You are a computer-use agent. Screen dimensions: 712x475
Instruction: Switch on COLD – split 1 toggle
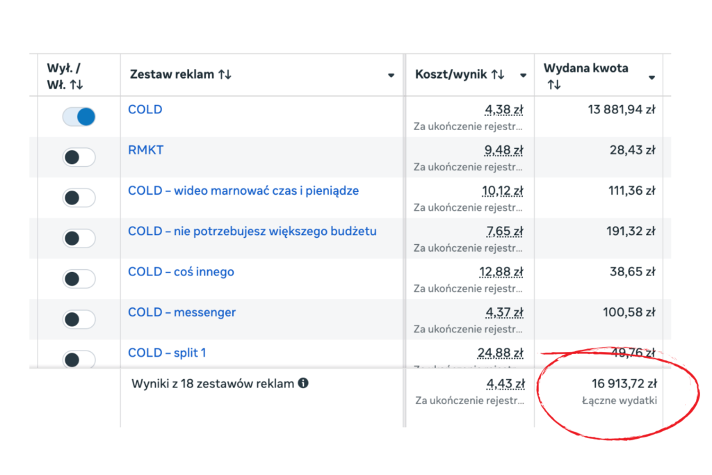[x=79, y=360]
